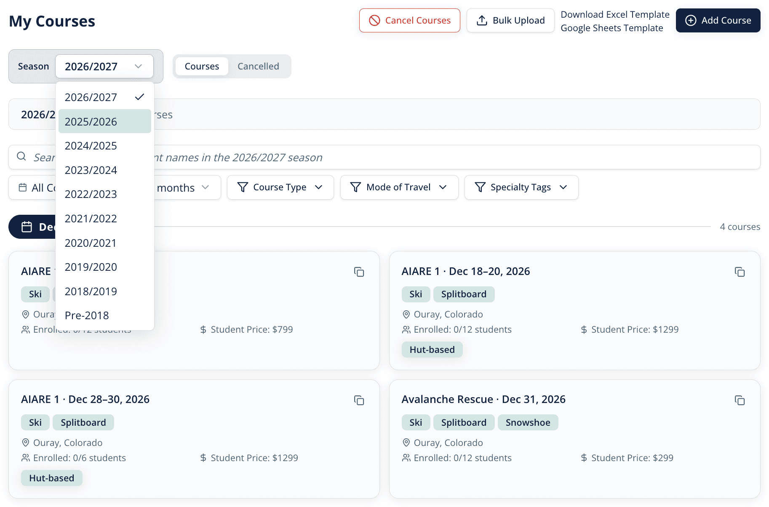Open the Mode of Travel filter
The width and height of the screenshot is (769, 507).
coord(399,187)
